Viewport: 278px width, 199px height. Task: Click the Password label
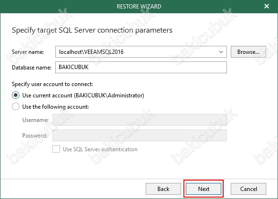tap(35, 136)
